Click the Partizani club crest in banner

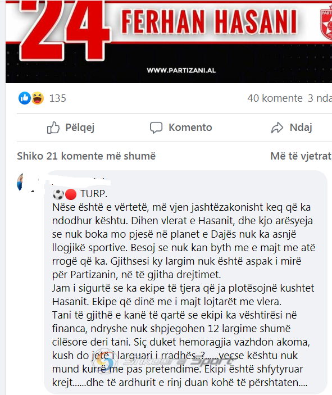click(326, 24)
